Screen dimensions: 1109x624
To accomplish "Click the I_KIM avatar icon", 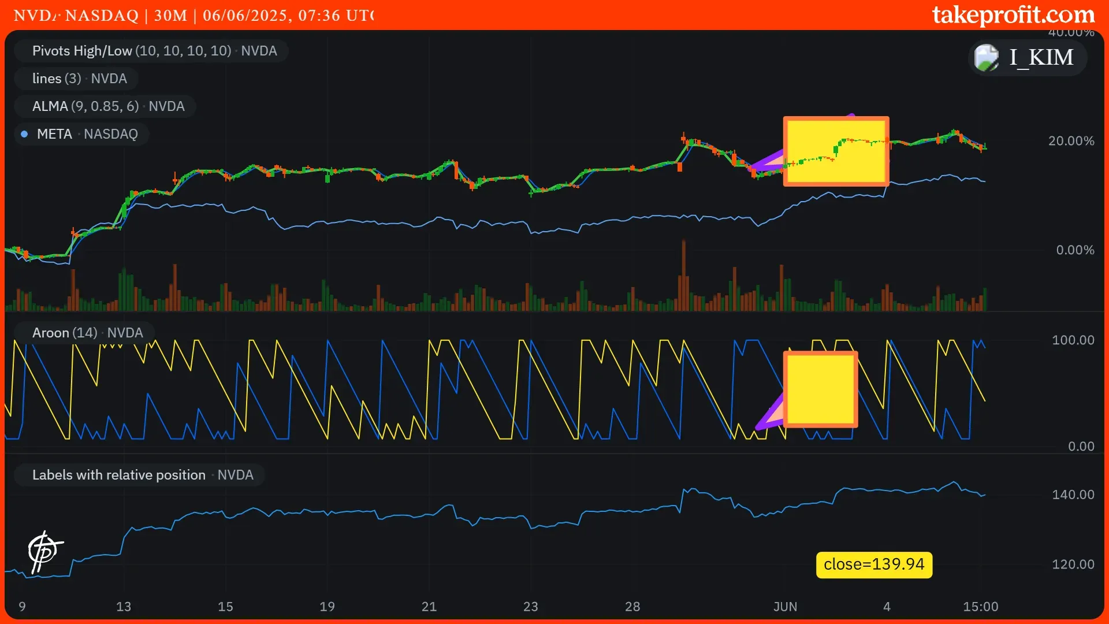I will [x=986, y=58].
